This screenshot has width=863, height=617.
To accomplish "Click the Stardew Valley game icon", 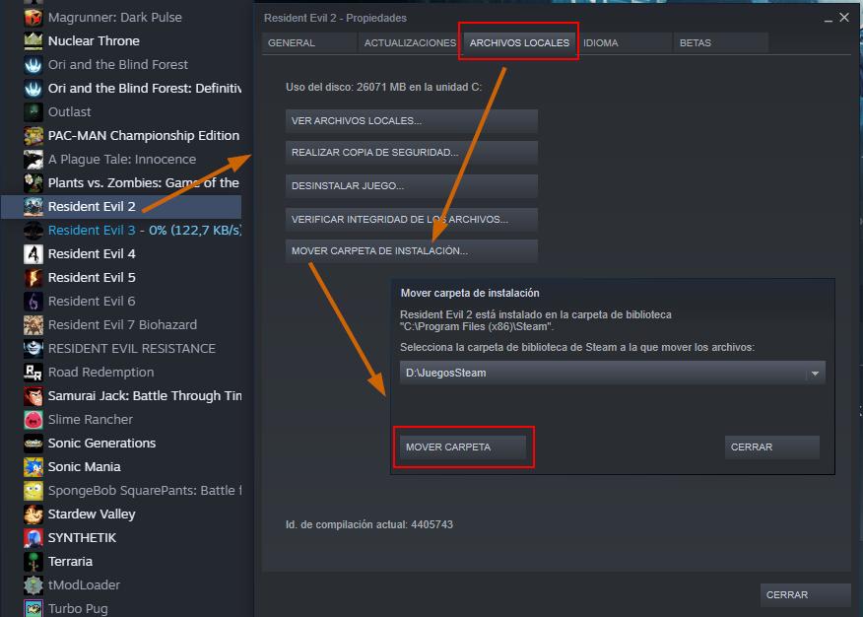I will pyautogui.click(x=33, y=514).
